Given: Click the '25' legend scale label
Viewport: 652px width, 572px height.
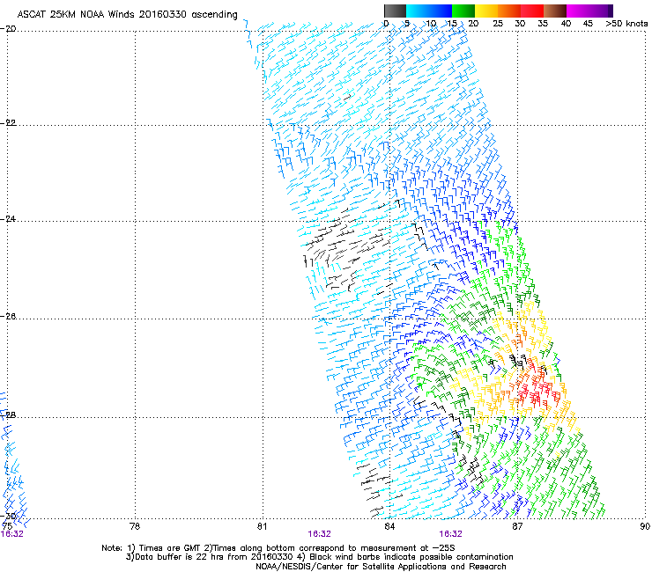Looking at the screenshot, I should (x=498, y=24).
